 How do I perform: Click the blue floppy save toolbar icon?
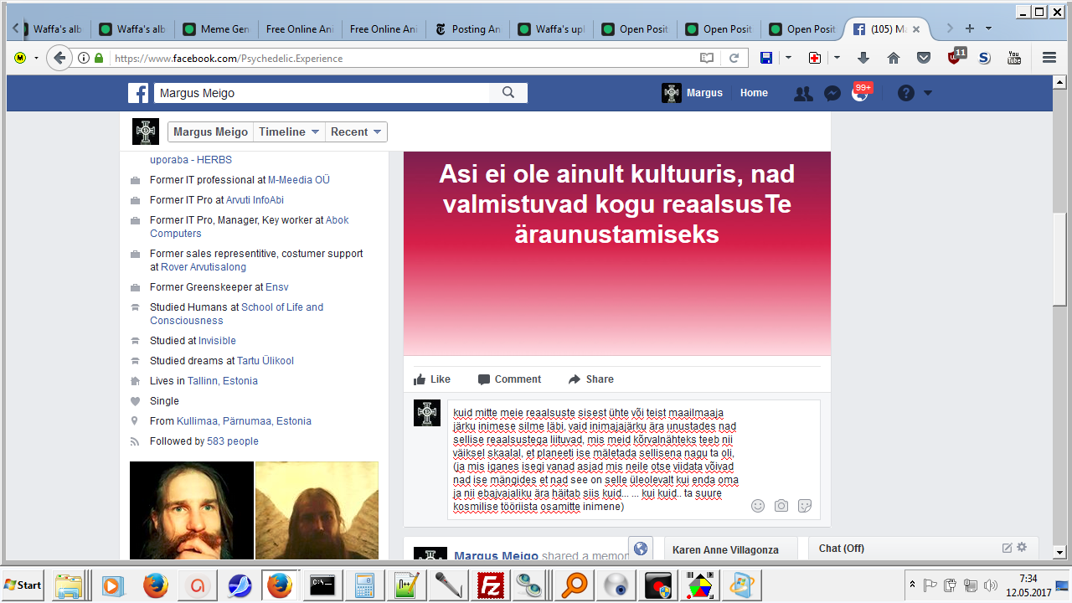(766, 58)
